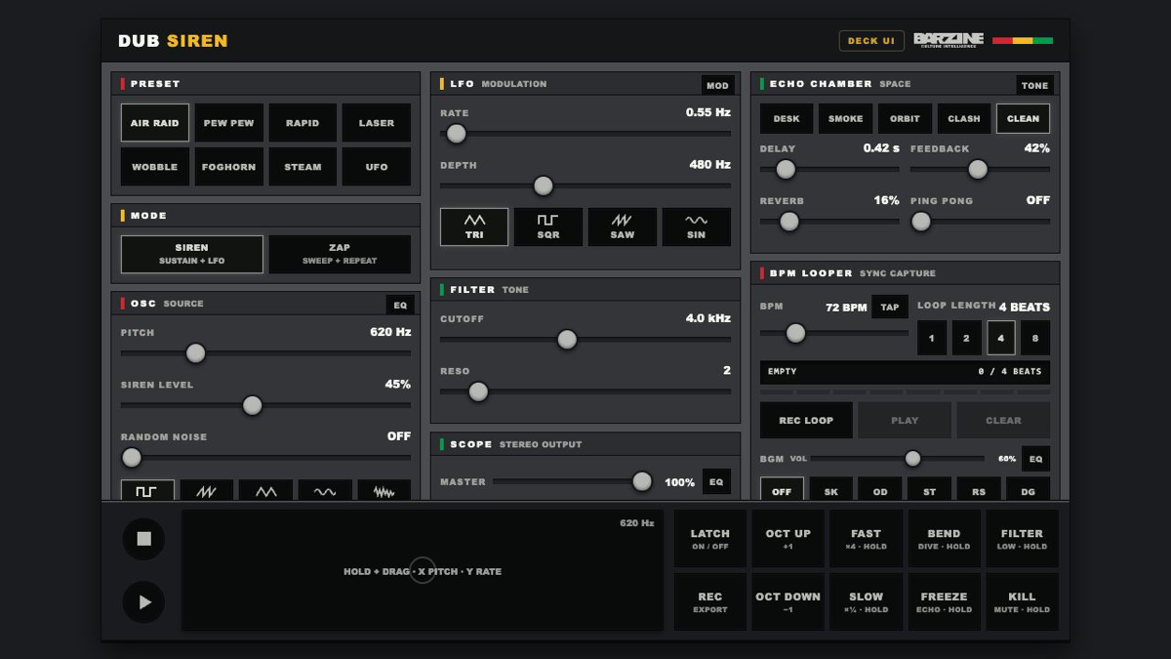Set loop length to 8 beats
Screen dimensions: 1171x659
point(1035,338)
